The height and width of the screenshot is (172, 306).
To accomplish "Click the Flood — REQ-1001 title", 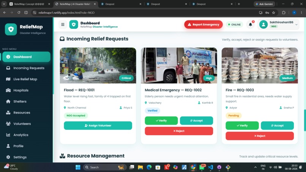I will pos(79,90).
